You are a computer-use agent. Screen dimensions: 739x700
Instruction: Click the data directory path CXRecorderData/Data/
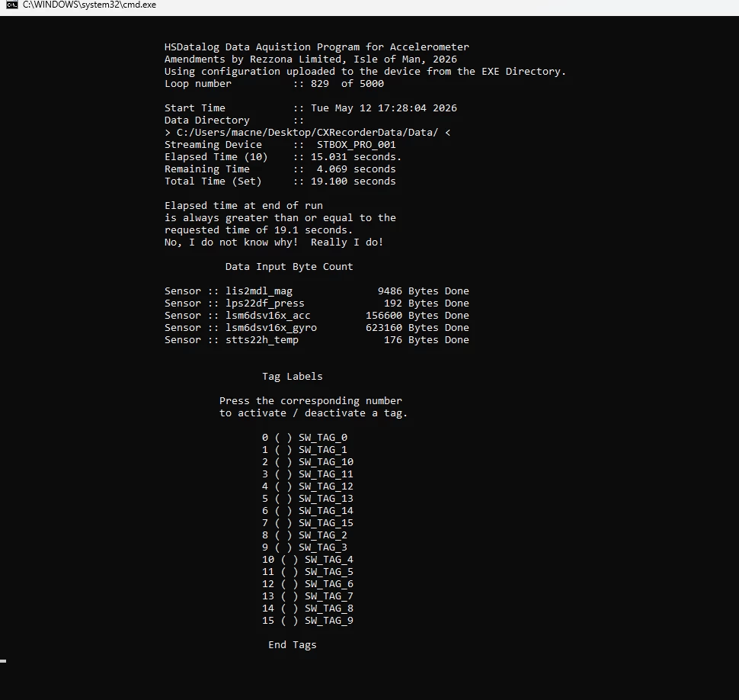click(x=307, y=133)
